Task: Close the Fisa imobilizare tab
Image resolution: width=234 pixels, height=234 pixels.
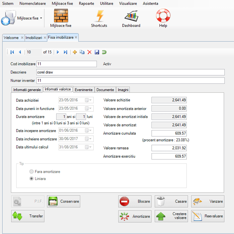Action: pos(76,37)
